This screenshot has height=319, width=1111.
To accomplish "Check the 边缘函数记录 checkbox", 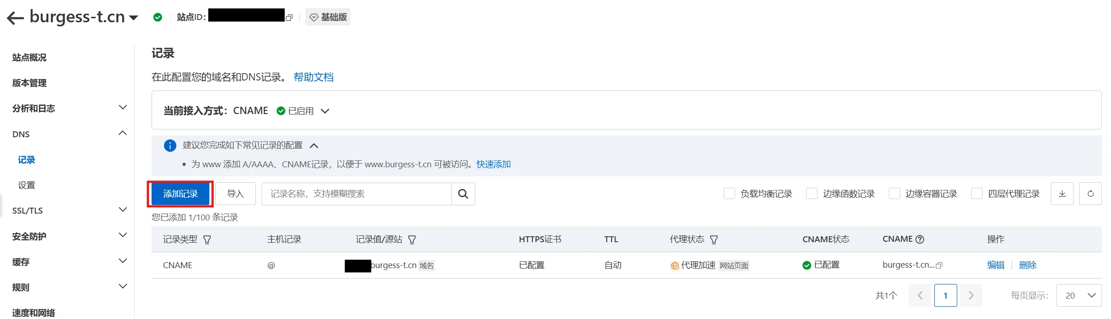I will pyautogui.click(x=812, y=194).
